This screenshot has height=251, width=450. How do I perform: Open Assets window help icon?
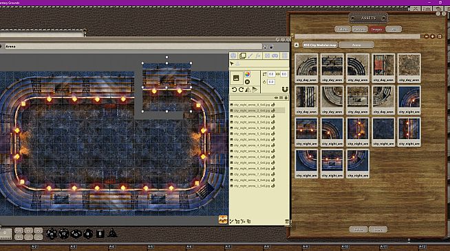point(438,14)
